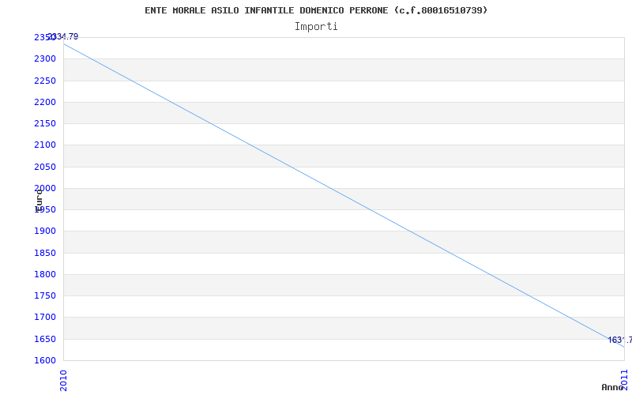Viewport: 632px width, 395px height.
Task: Click the chart title ENTE MORALE ASILO INFANTILE DOMENICO PERRONE
Action: (316, 10)
